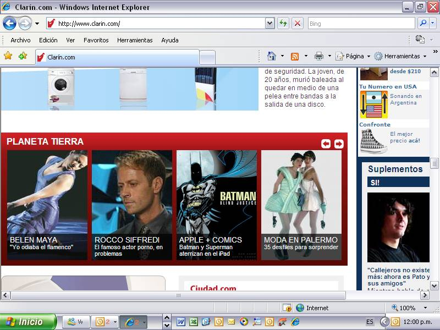Open the Edición menu
This screenshot has height=330, width=440.
click(x=48, y=40)
